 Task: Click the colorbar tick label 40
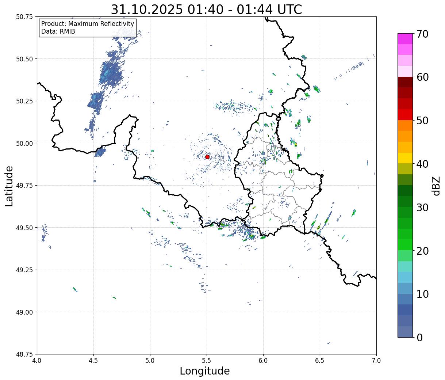(422, 164)
